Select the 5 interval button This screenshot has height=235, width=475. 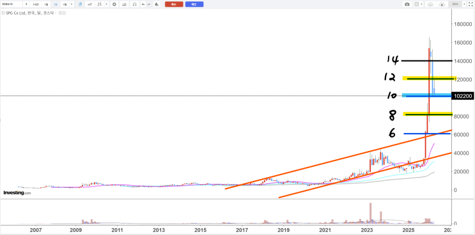(26, 4)
